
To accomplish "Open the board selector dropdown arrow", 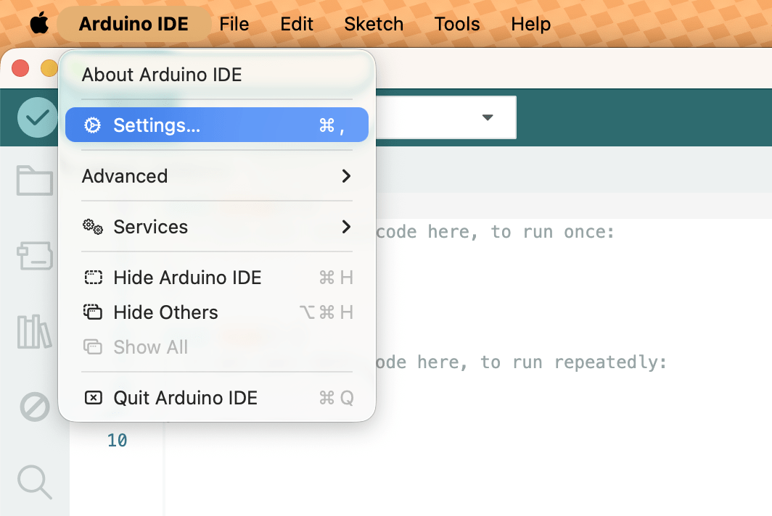I will [x=488, y=117].
